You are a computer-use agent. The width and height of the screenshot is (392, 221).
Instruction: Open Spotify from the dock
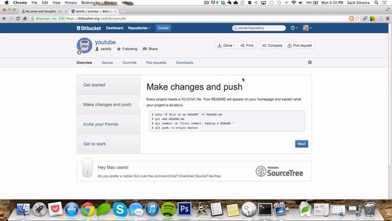(x=168, y=209)
